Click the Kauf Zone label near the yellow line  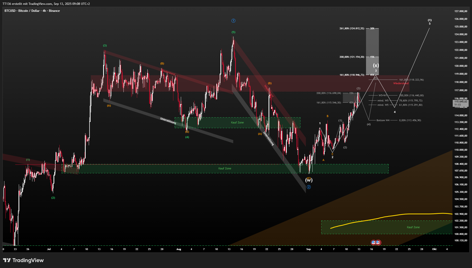coord(413,227)
